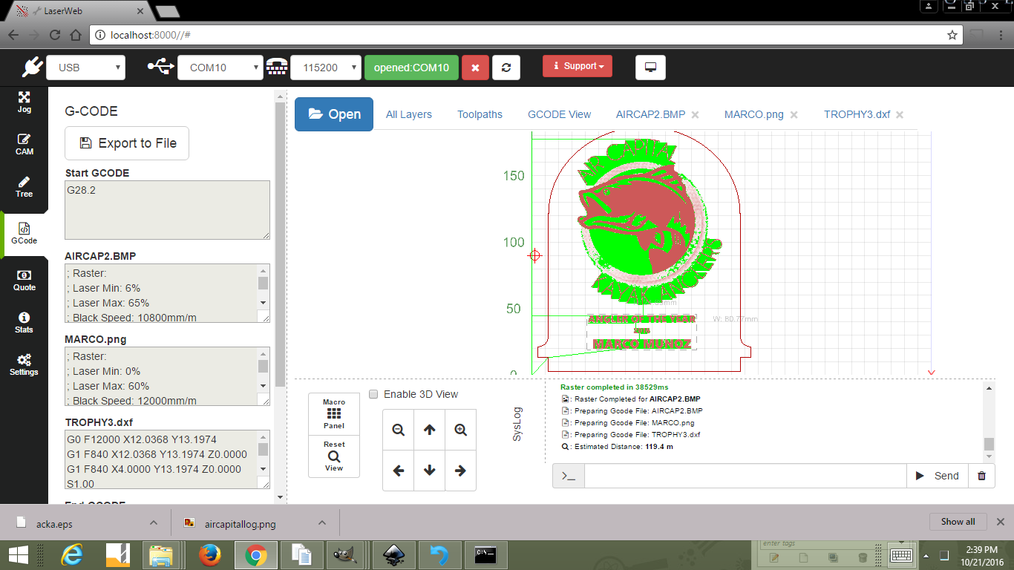The image size is (1014, 570).
Task: Select the TROPHY3.dxf tab
Action: pos(857,114)
